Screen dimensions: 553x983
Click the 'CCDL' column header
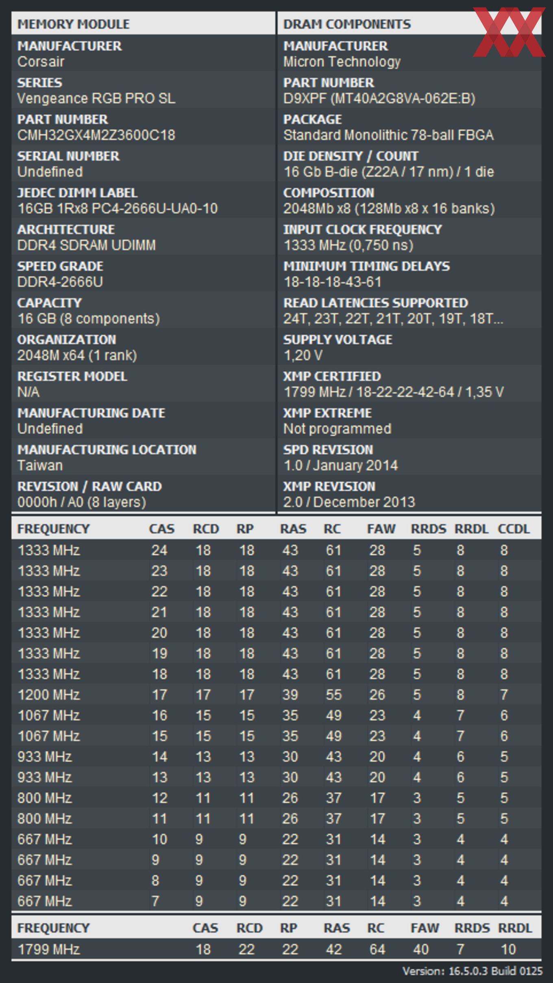click(x=514, y=528)
